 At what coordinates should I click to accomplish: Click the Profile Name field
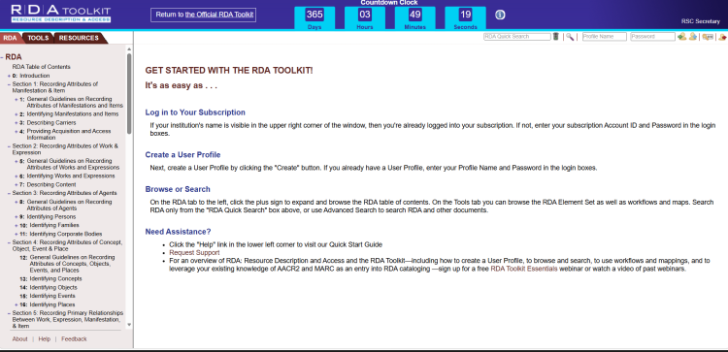tap(605, 37)
